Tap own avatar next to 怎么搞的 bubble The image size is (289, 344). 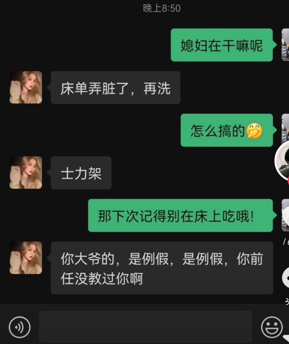click(x=285, y=127)
